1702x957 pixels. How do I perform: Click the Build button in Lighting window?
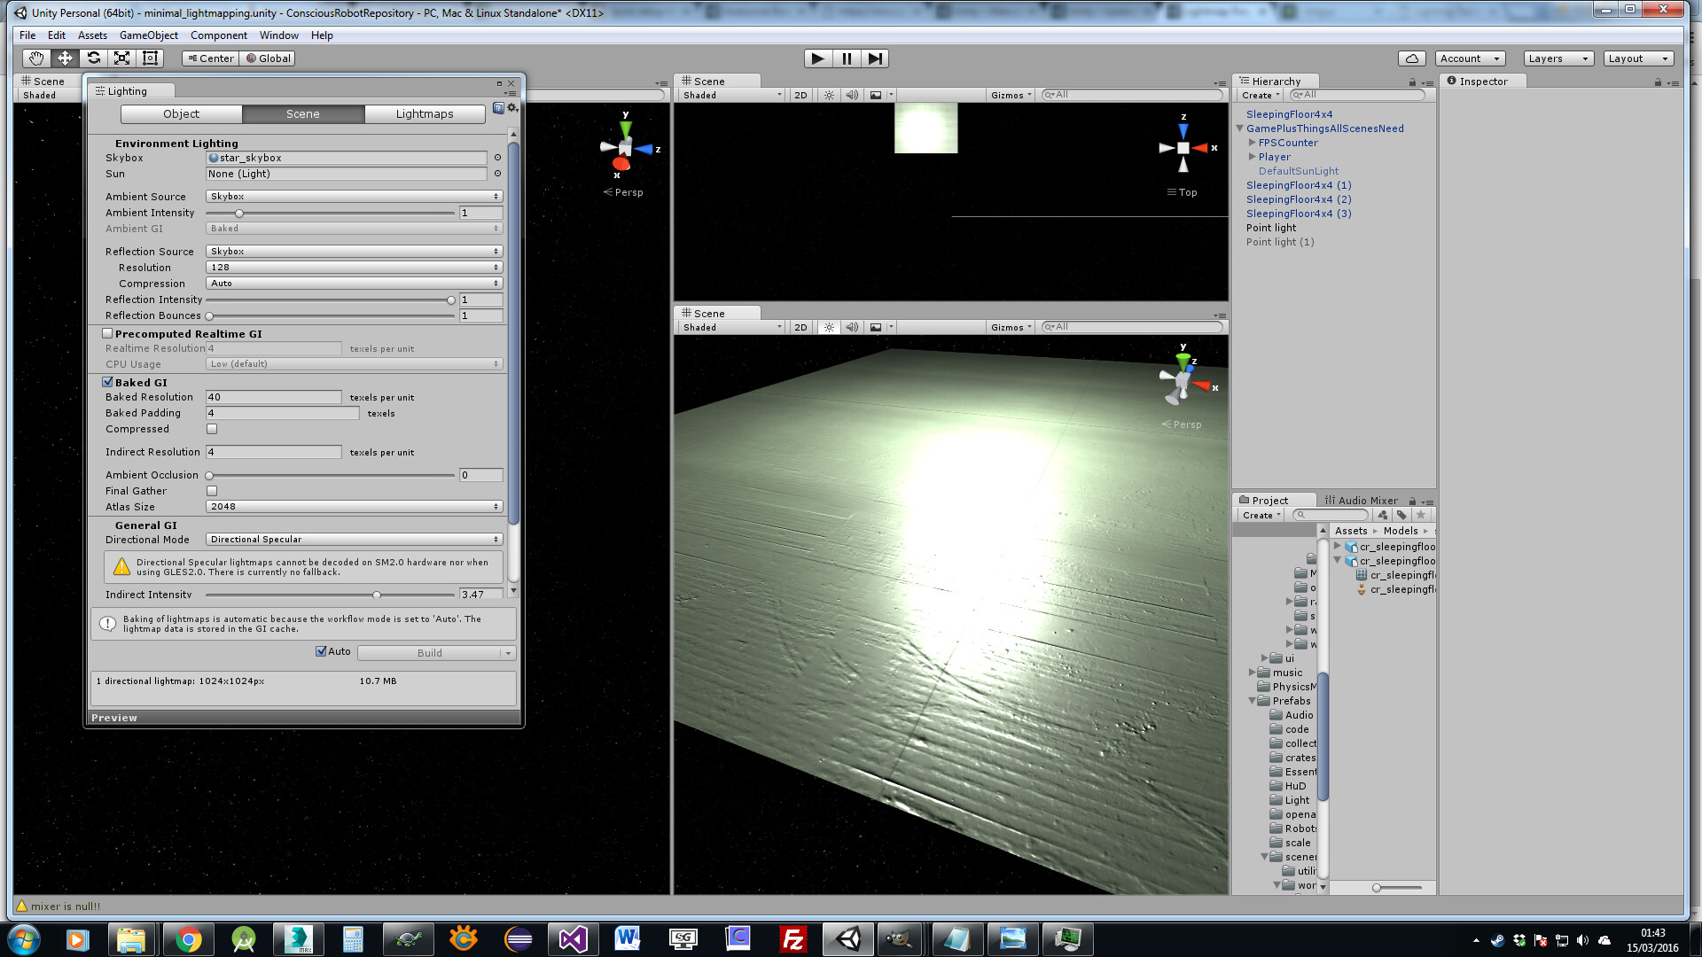tap(432, 652)
